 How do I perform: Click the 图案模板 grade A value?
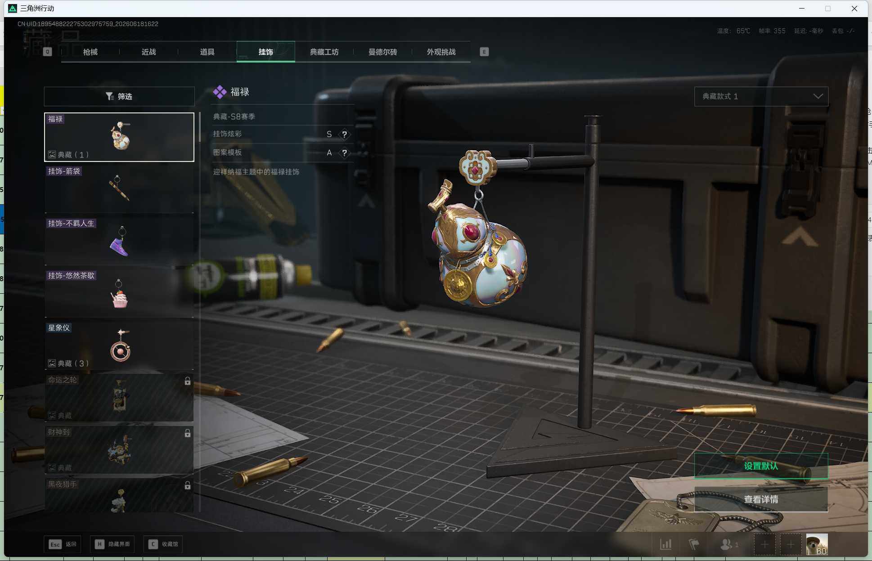tap(329, 153)
